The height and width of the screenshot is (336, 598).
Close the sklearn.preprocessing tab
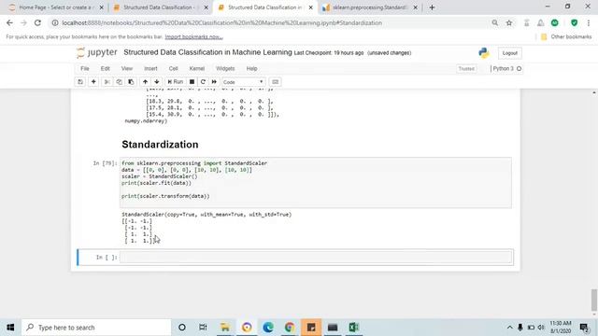(x=415, y=7)
